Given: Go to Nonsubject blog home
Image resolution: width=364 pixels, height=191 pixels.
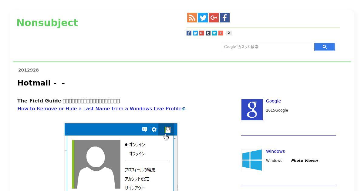Looking at the screenshot, I should point(47,23).
